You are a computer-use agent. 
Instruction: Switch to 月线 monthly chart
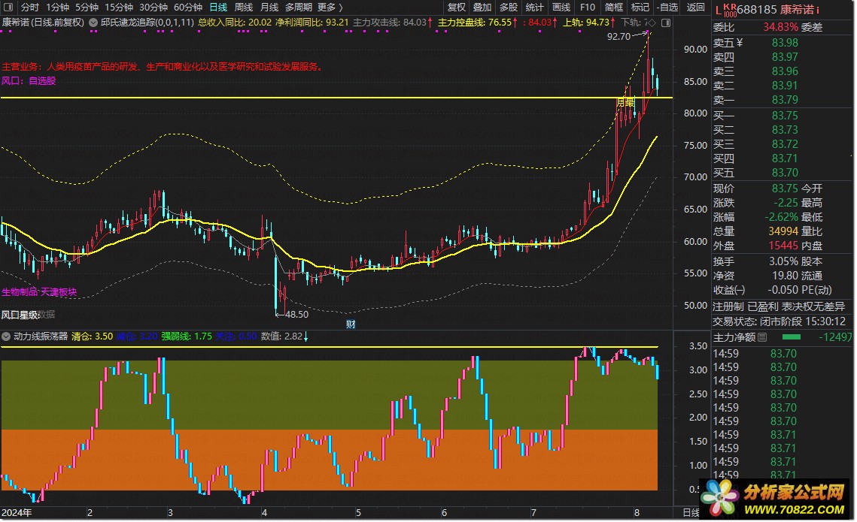coord(269,7)
